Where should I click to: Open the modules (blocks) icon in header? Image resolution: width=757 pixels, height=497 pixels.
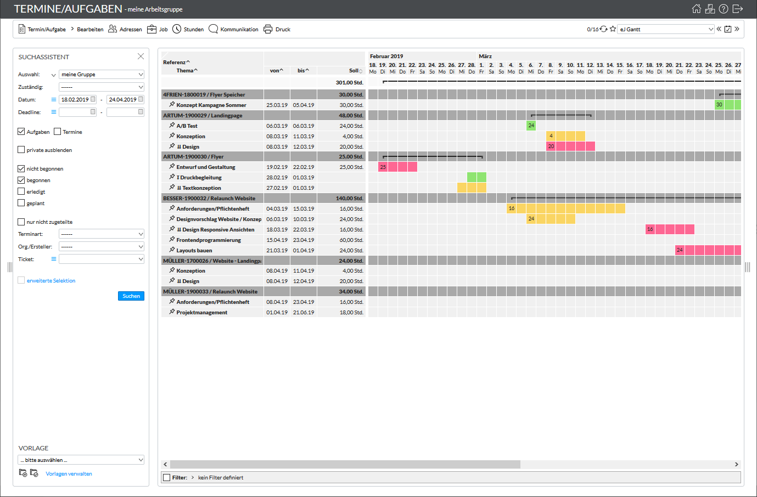(710, 9)
